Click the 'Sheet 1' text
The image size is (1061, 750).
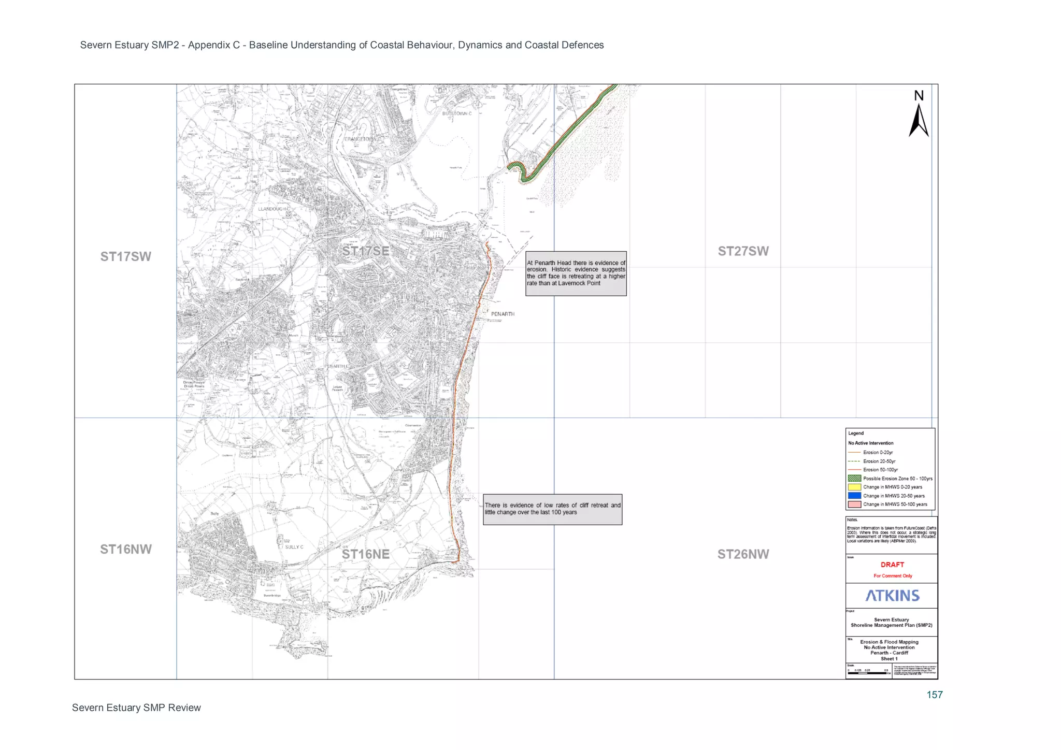click(x=889, y=659)
